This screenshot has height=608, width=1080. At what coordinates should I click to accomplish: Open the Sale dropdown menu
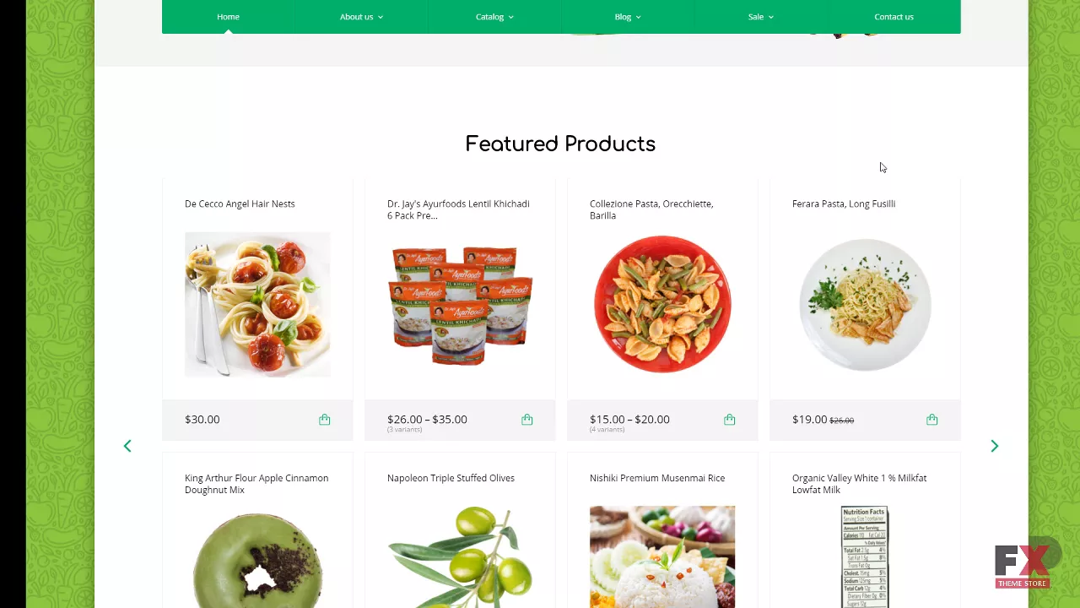coord(761,17)
